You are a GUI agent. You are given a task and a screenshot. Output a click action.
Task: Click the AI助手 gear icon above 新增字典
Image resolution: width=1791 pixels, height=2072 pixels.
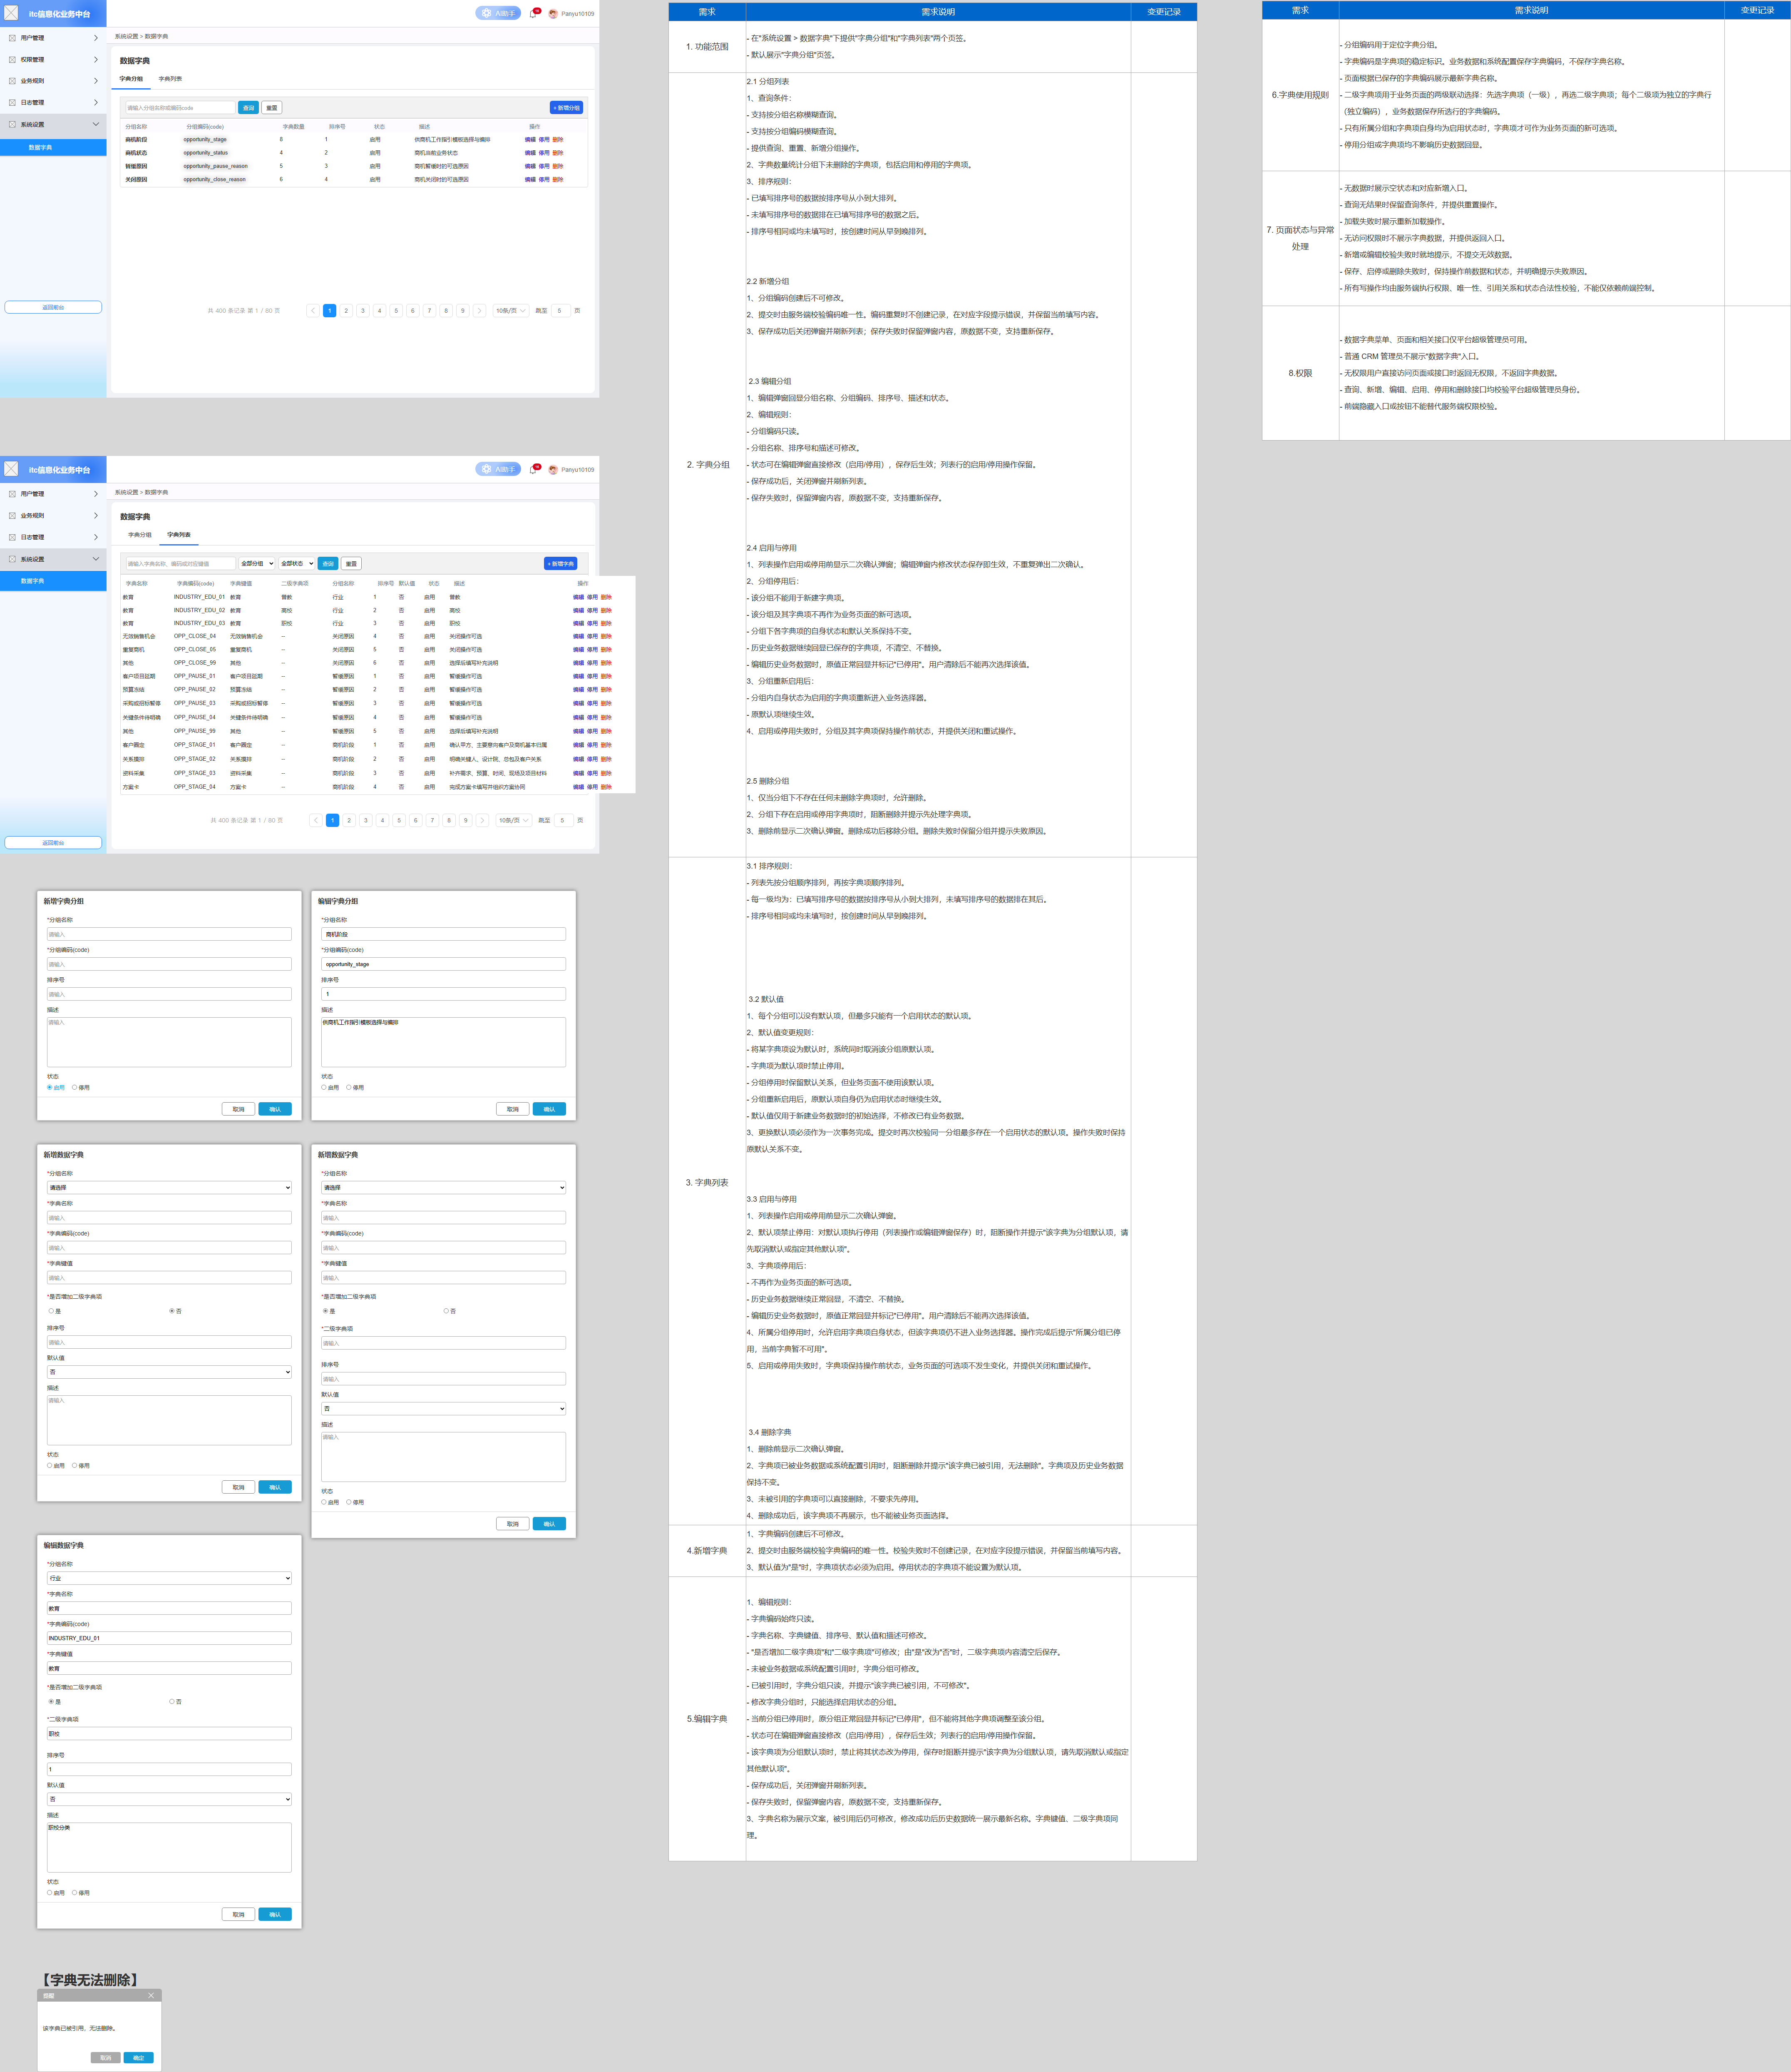pyautogui.click(x=487, y=469)
